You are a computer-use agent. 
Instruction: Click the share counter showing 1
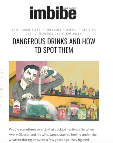coord(1,81)
